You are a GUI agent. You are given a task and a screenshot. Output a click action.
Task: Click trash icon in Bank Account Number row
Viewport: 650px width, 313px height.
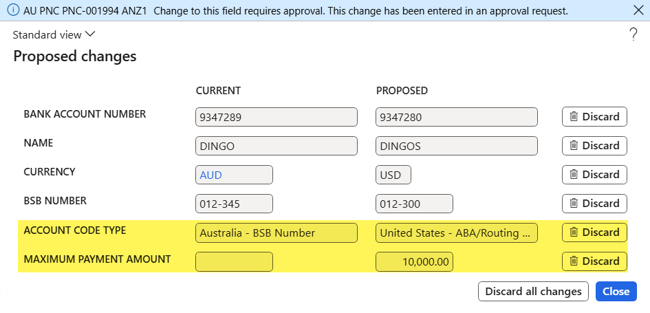(574, 116)
